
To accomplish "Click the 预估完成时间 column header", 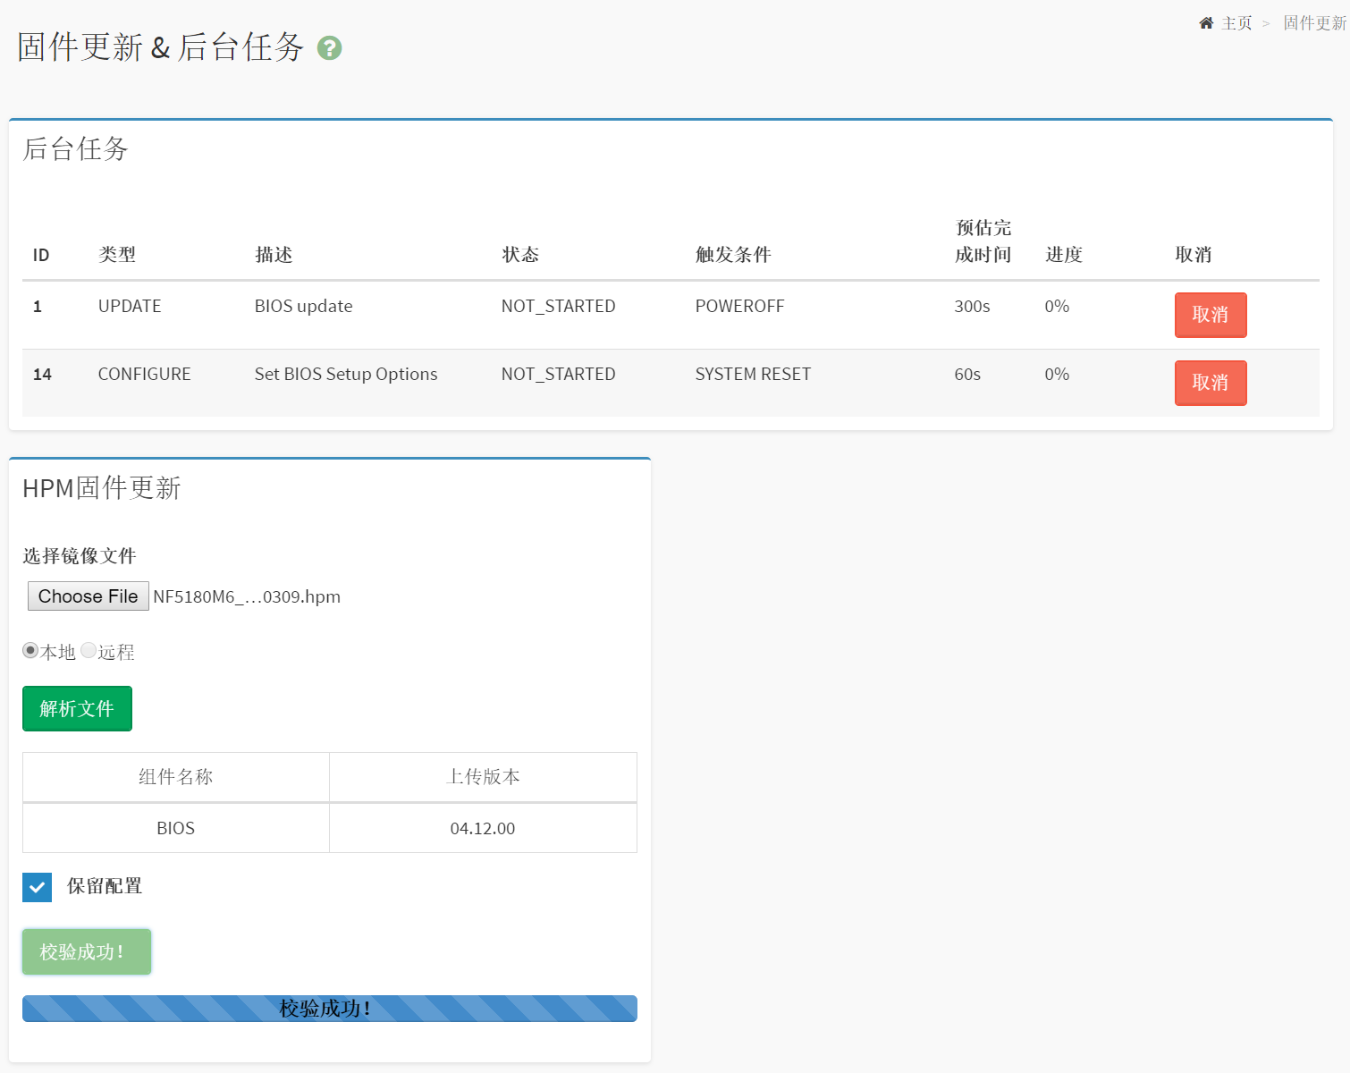I will coord(983,241).
